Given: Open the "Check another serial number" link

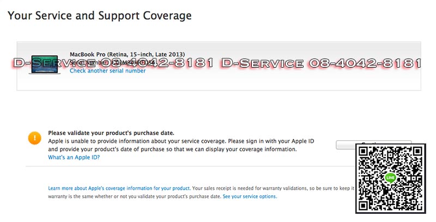Looking at the screenshot, I should pos(107,71).
